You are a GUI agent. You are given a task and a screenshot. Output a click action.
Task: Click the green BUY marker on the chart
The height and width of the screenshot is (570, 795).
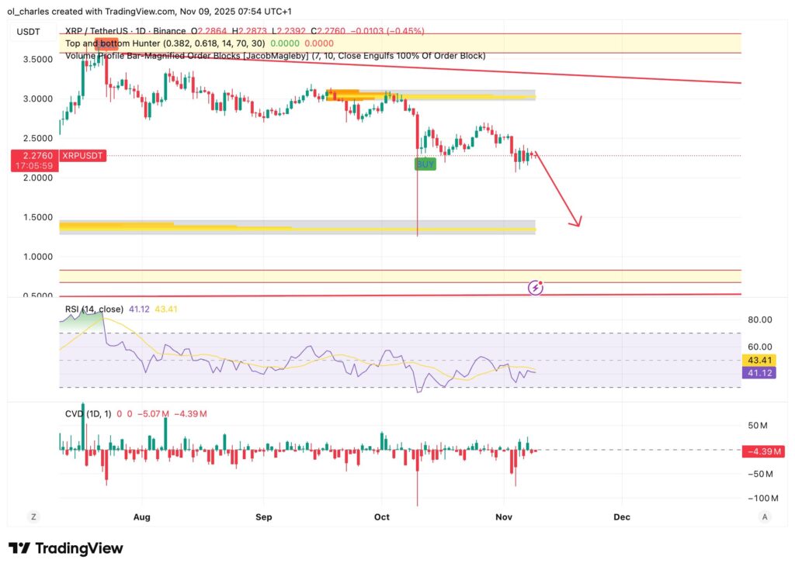pos(425,164)
